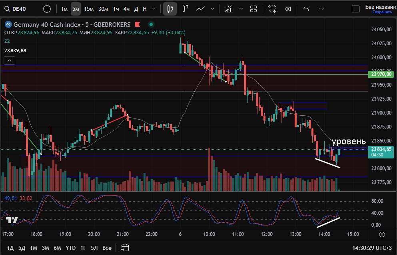The width and height of the screenshot is (397, 255).
Task: Switch to the 15м timeframe
Action: click(89, 9)
